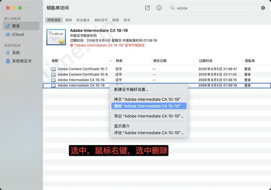Choose 导出 "Adobe Intermediate CA 10-19"… menu item
The width and height of the screenshot is (271, 190).
click(149, 116)
